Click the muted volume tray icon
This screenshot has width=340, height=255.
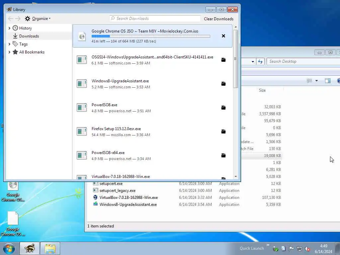click(x=307, y=249)
